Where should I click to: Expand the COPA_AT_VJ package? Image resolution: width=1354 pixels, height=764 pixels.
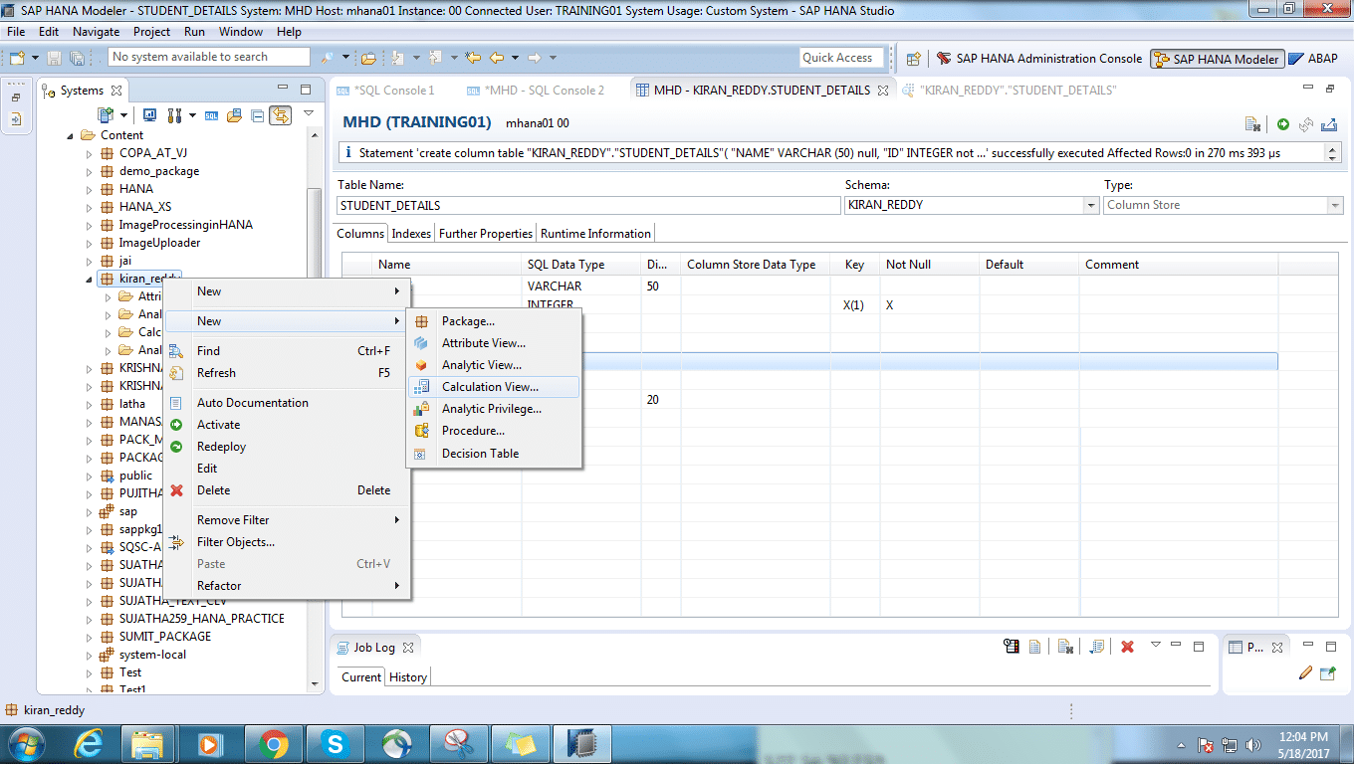tap(89, 153)
